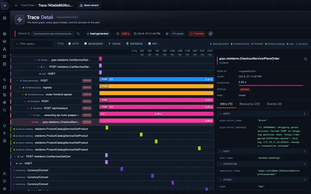Screen dimensions: 311x194
Task: Collapse the GRPC attributes section
Action: point(221,114)
